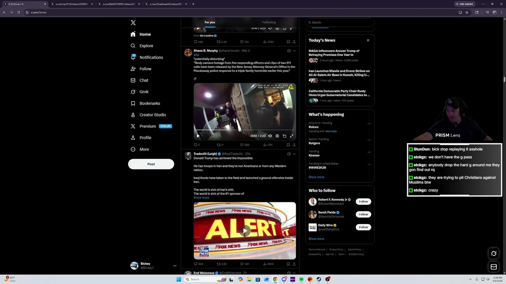The height and width of the screenshot is (284, 506).
Task: Click the Ask Gemini button
Action: click(x=464, y=4)
